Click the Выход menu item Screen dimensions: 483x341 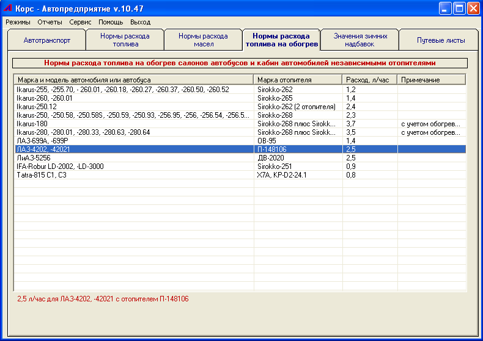click(x=140, y=22)
